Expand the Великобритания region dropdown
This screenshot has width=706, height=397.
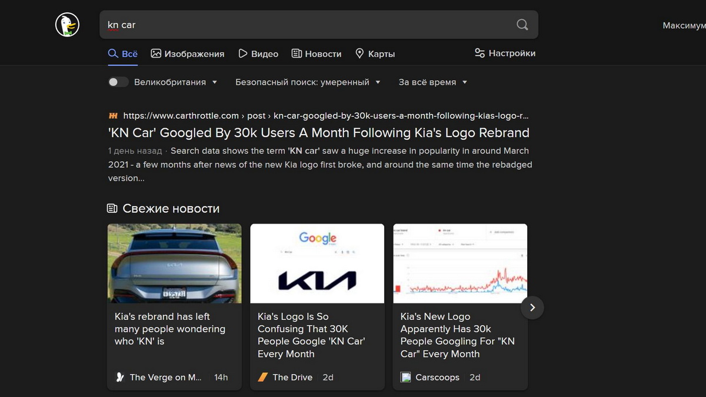[175, 82]
